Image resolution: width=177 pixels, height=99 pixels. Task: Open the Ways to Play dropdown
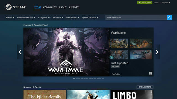[x=72, y=18]
